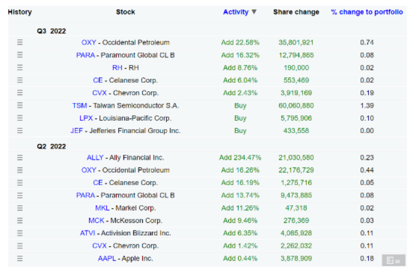Click history icon next to Apple Inc.
The height and width of the screenshot is (269, 412).
pos(20,258)
